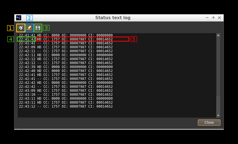Click the log line at 22:42:09

[66, 47]
